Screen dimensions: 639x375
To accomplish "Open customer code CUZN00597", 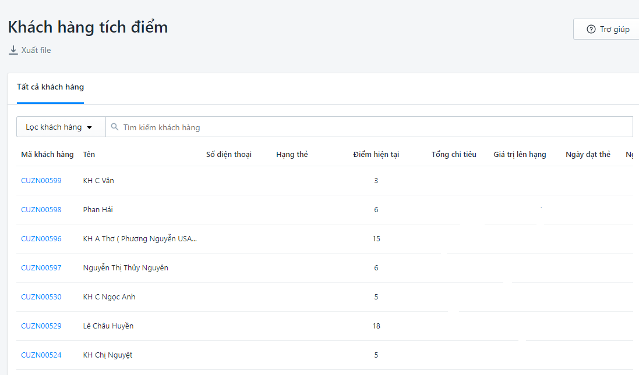I will [41, 268].
